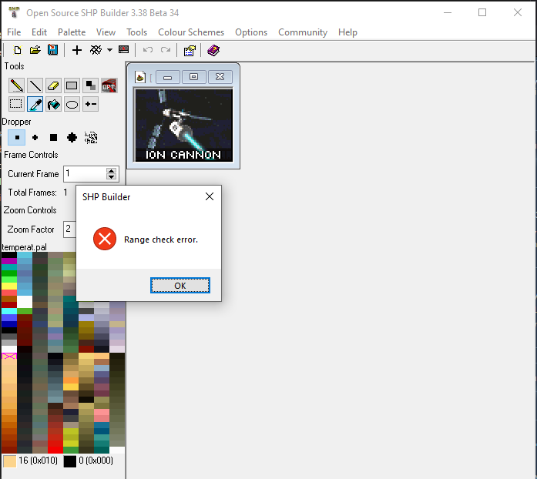Select the single-pixel brush size
537x479 pixels.
point(16,138)
